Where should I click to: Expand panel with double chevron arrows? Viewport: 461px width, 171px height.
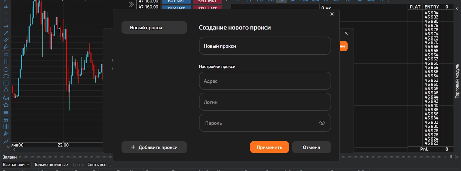click(131, 4)
